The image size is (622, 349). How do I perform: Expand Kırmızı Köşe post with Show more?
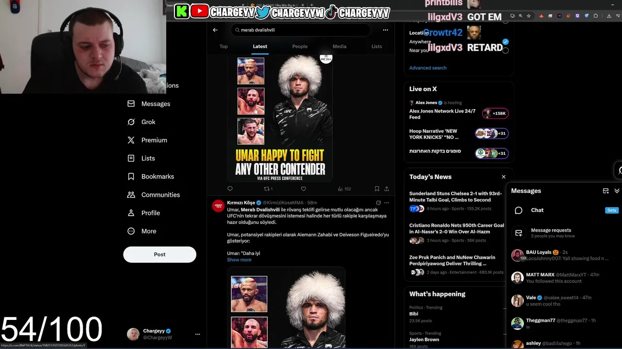coord(239,260)
